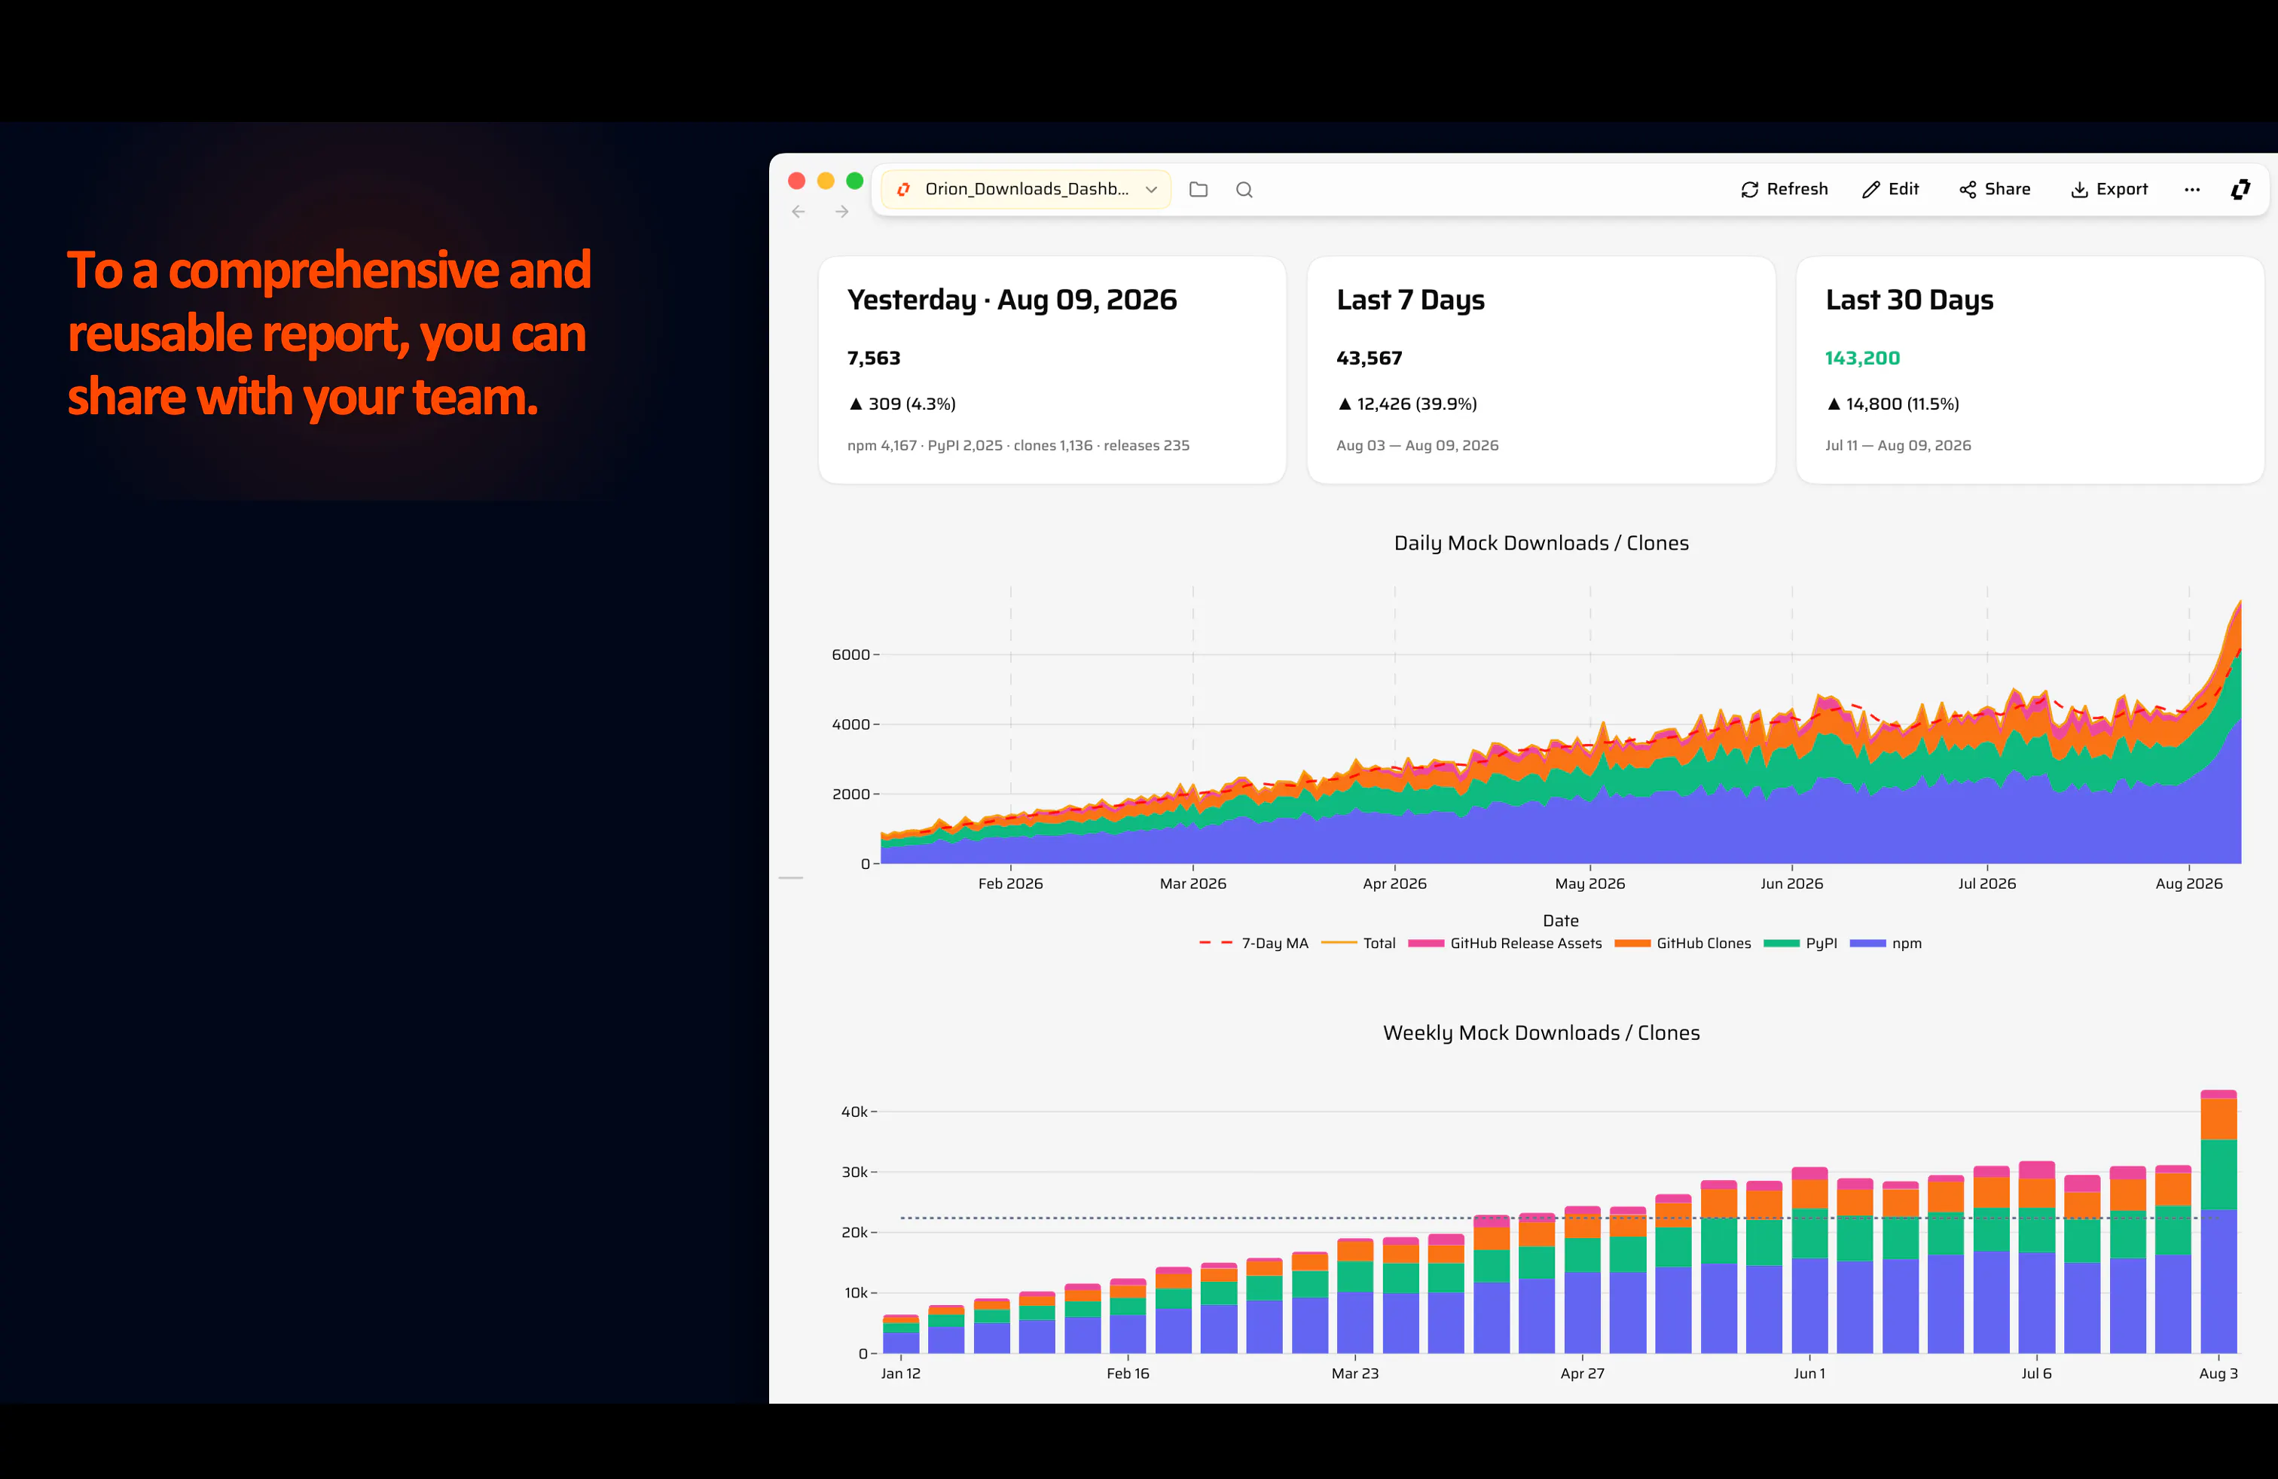Click the 20k y-axis label on weekly chart
The height and width of the screenshot is (1479, 2278).
(x=855, y=1234)
